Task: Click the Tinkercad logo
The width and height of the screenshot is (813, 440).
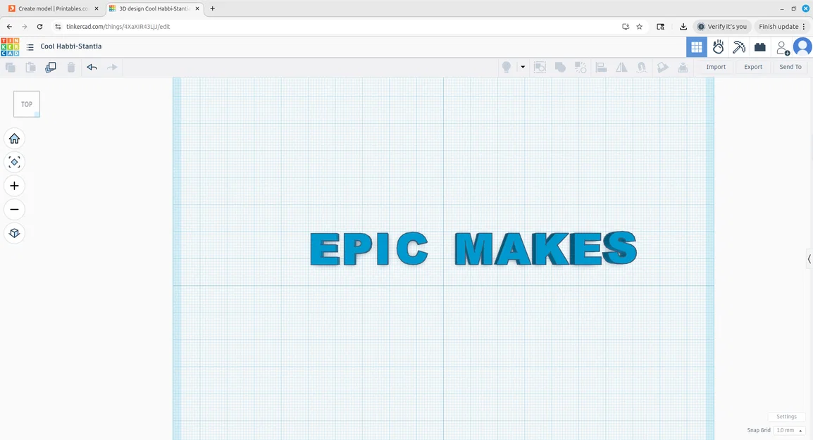Action: pos(10,46)
